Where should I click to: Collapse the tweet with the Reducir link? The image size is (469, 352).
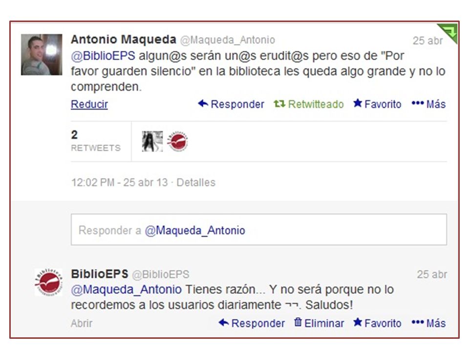tap(89, 104)
